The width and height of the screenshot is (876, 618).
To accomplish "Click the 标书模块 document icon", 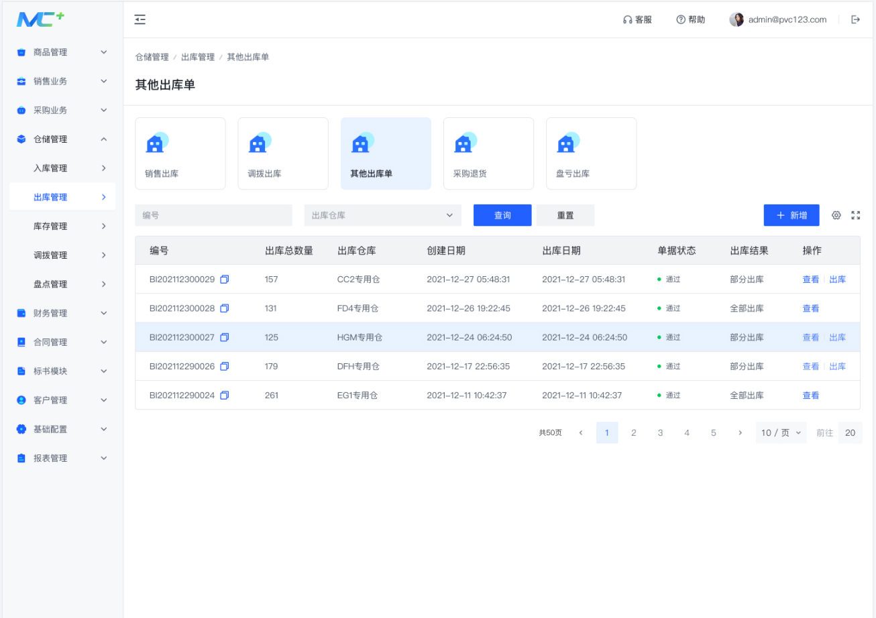I will [x=21, y=371].
